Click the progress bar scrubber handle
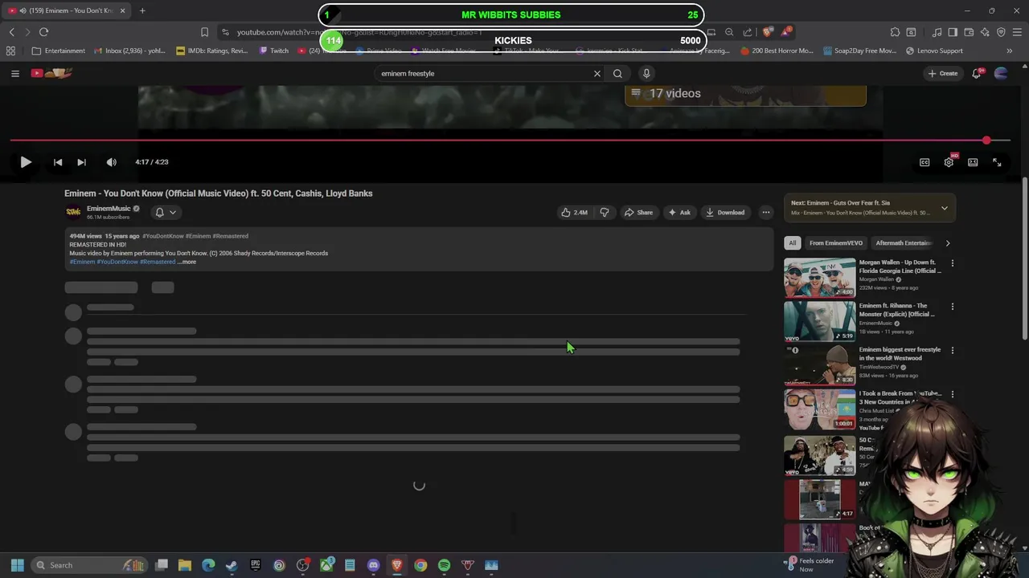 pos(986,140)
